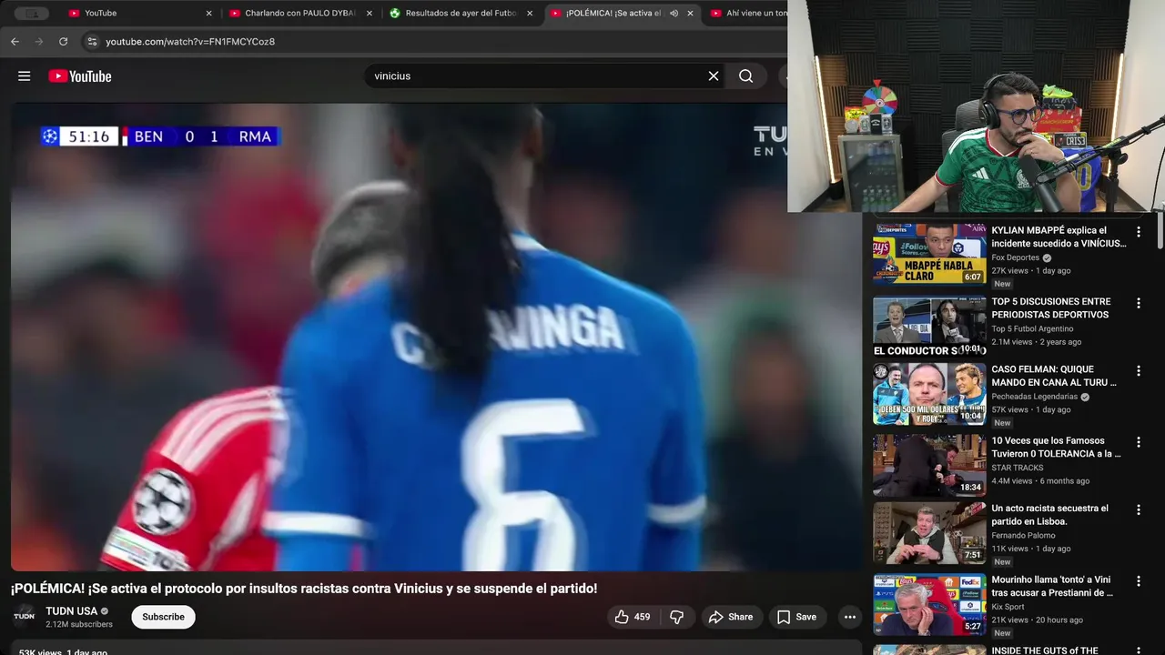Screen dimensions: 1165x655
Task: Click the Share button
Action: (731, 617)
